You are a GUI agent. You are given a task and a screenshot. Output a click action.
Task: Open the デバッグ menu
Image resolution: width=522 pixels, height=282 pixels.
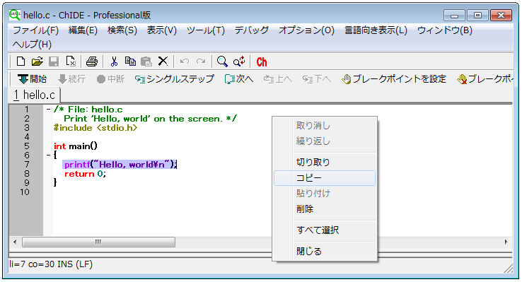tap(252, 30)
